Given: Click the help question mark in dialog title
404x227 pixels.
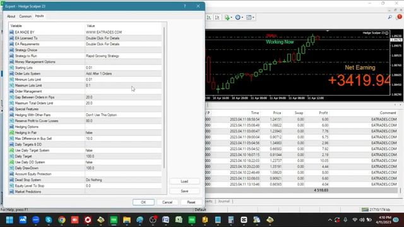Looking at the screenshot, I should 185,6.
